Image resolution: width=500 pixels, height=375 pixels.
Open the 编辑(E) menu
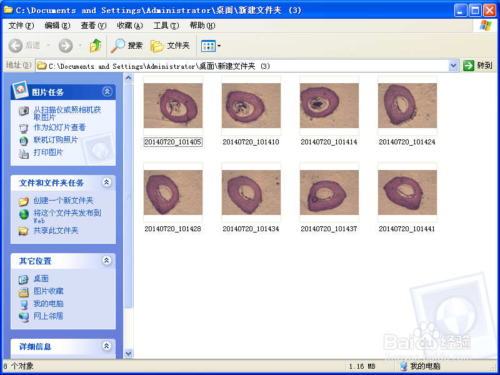click(x=57, y=26)
